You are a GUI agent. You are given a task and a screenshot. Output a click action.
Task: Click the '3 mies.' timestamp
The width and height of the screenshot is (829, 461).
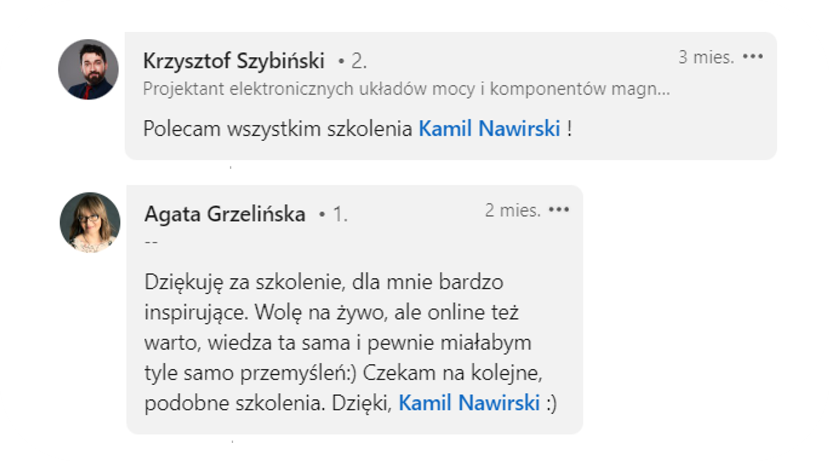(706, 57)
